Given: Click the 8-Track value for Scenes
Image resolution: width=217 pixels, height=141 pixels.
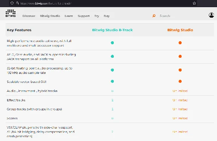Looking at the screenshot, I should (x=112, y=118).
